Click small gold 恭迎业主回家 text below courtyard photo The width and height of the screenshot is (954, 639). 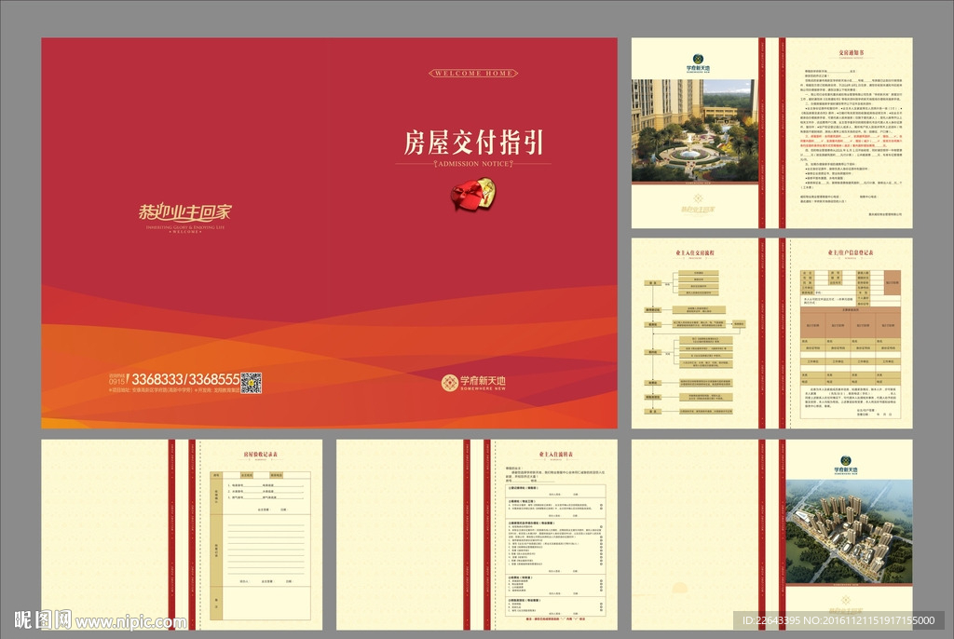click(x=698, y=210)
